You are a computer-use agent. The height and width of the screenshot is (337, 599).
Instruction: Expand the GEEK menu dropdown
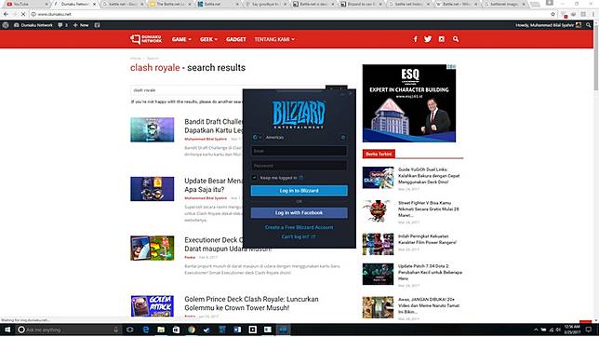[208, 39]
